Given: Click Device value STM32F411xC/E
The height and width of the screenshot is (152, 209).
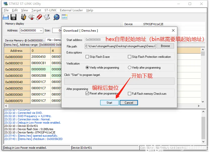Looking at the screenshot, I should (153, 24).
